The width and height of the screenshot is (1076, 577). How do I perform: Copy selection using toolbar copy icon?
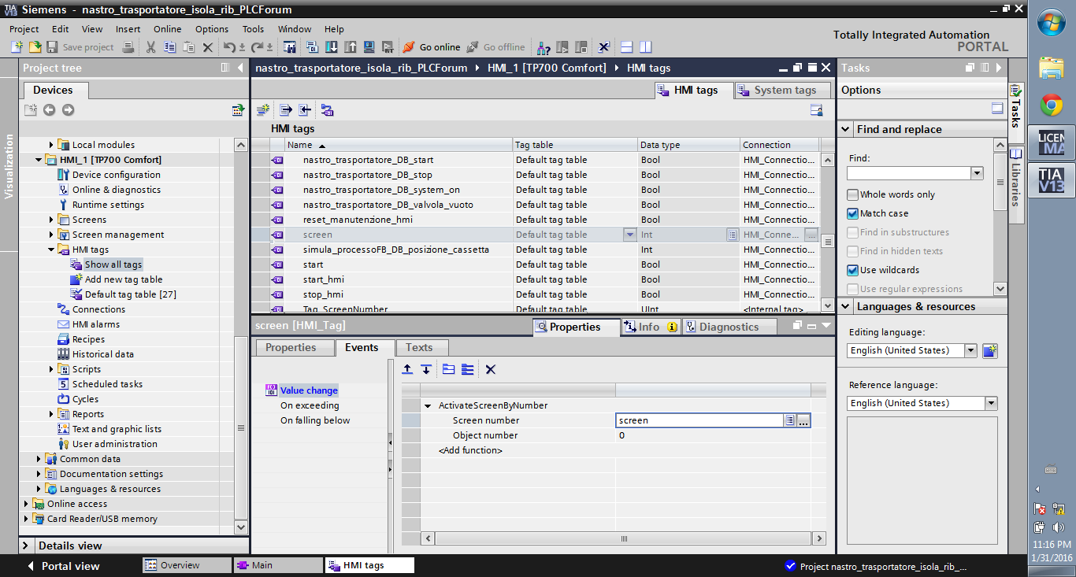tap(169, 47)
